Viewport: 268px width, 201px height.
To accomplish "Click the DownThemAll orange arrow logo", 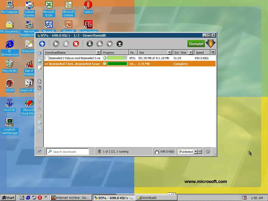I will [211, 43].
